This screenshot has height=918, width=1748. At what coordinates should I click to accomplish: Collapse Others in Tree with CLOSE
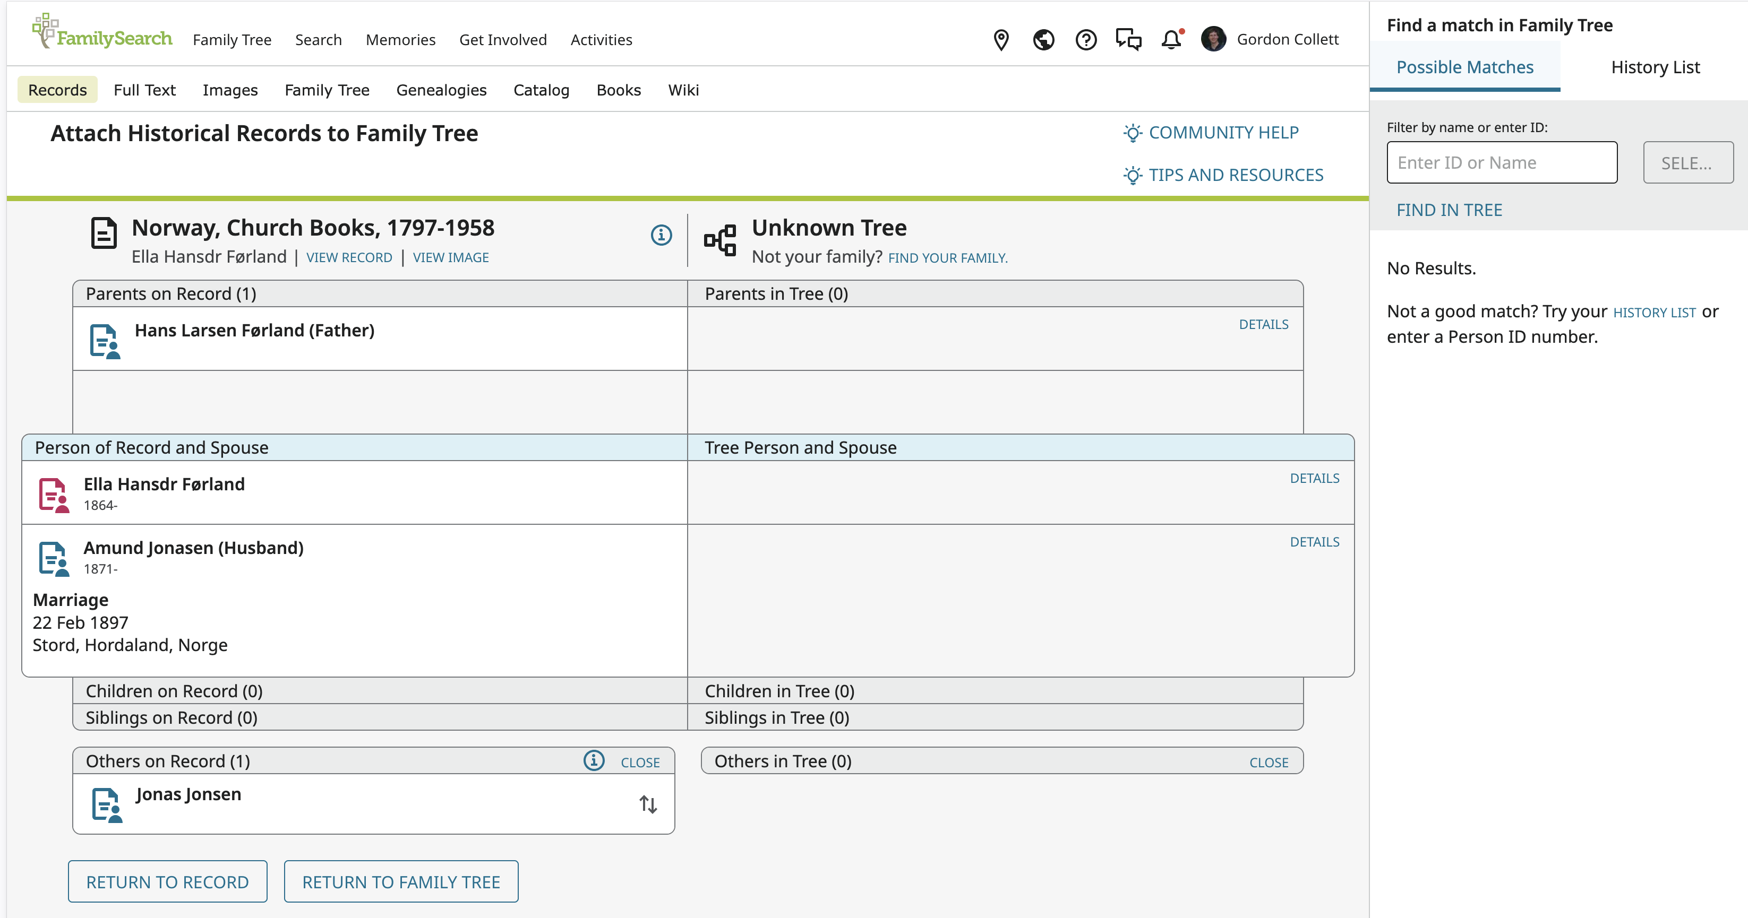1268,762
